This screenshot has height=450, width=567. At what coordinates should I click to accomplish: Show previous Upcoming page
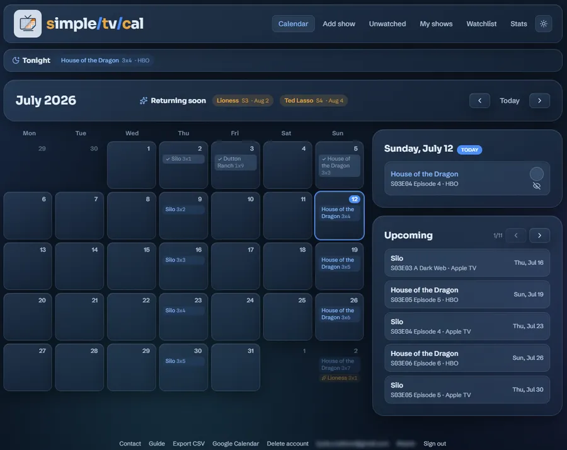point(515,236)
